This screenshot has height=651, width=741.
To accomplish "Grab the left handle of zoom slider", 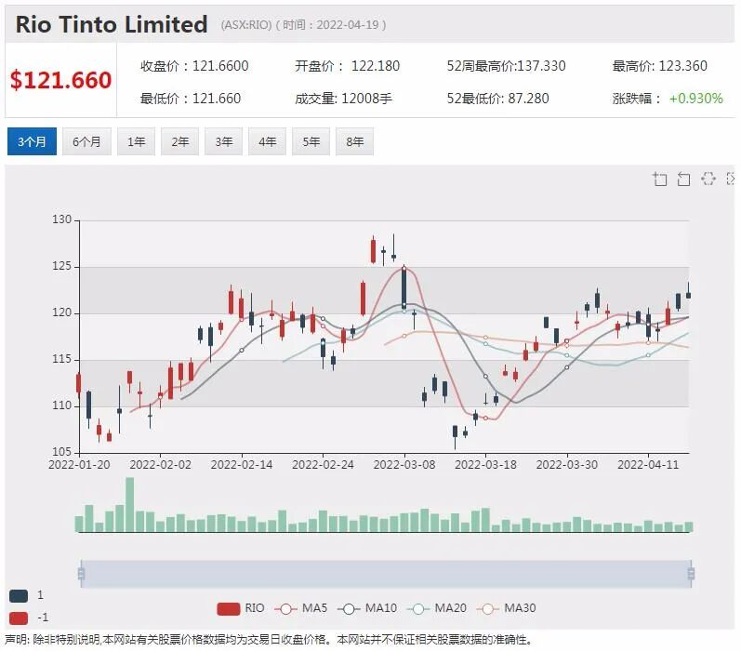I will [81, 574].
